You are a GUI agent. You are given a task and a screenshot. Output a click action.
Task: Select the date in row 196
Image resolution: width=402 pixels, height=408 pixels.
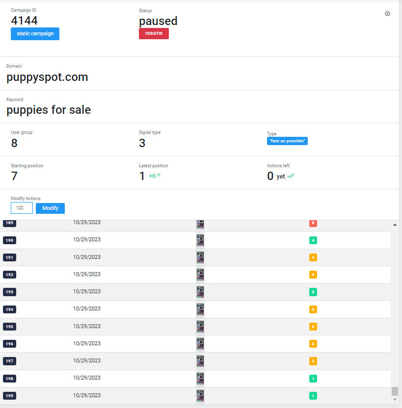(87, 343)
